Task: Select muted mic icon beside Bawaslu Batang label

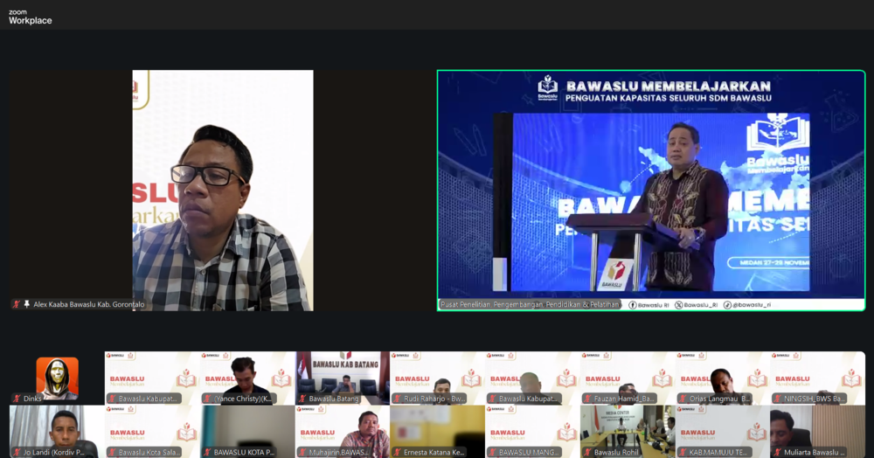Action: [302, 399]
